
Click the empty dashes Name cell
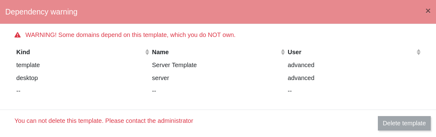pos(154,91)
